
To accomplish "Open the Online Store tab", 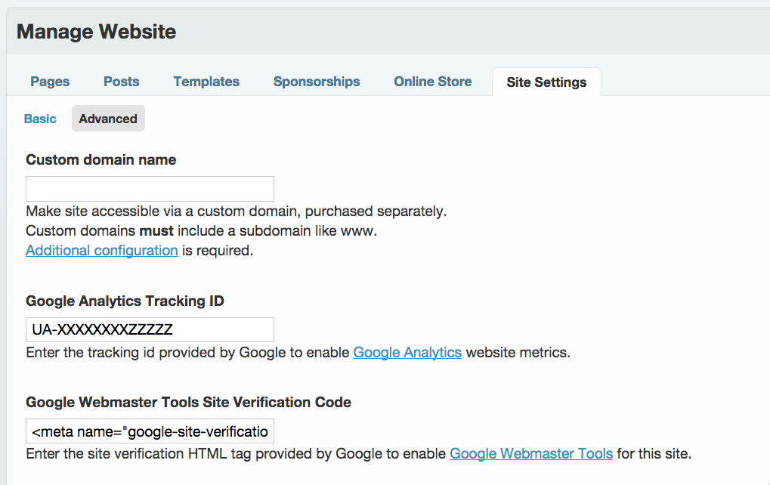I will (433, 82).
